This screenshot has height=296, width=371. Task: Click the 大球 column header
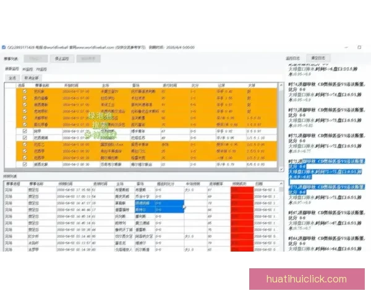coord(252,85)
